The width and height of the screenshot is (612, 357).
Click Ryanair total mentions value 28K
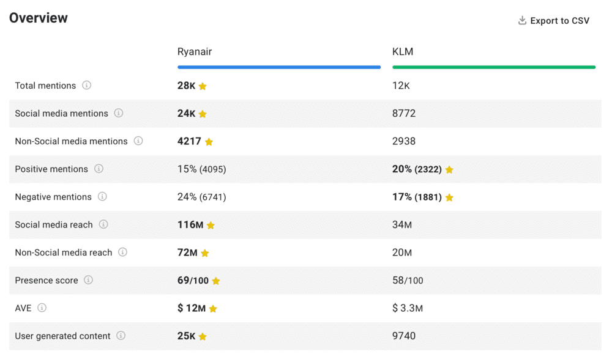tap(186, 86)
